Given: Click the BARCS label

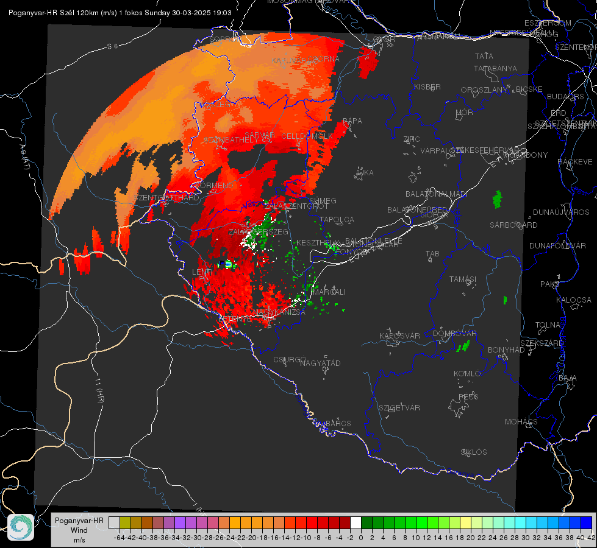Looking at the screenshot, I should (x=338, y=423).
